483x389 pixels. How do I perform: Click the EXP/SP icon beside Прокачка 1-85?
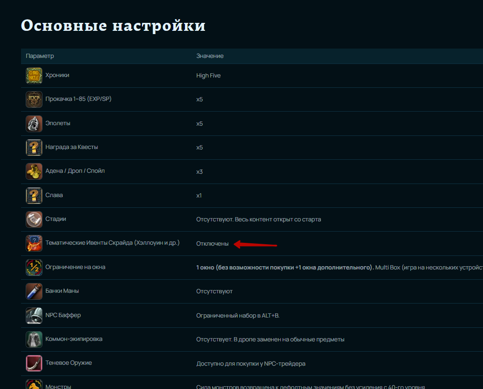pyautogui.click(x=34, y=99)
